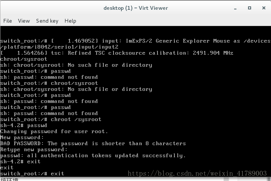Maximize the Virt Viewer window
This screenshot has width=271, height=181.
[250, 8]
